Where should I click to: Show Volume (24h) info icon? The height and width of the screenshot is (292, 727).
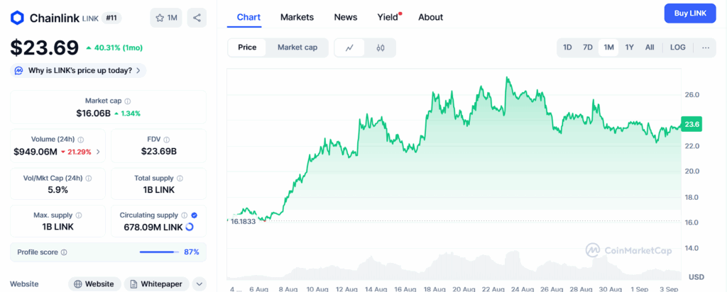point(81,140)
